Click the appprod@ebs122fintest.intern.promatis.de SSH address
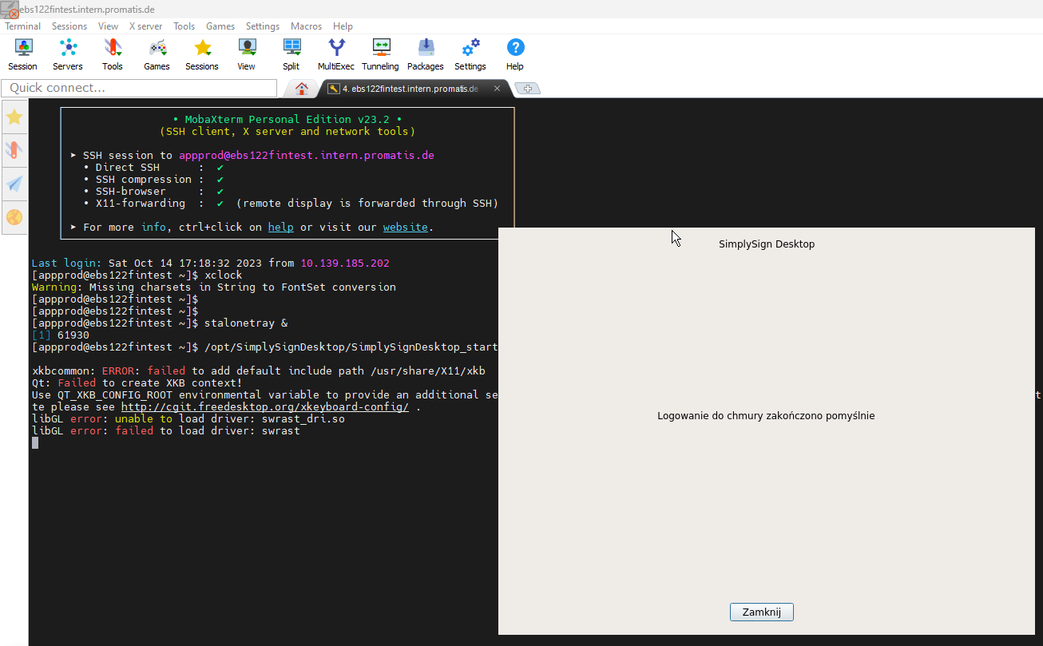Screen dimensions: 1043x646 pyautogui.click(x=307, y=156)
